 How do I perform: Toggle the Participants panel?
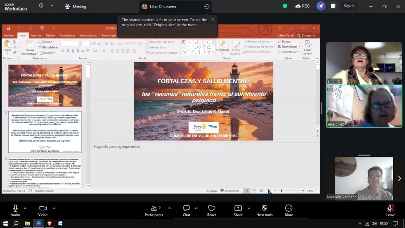coord(154,210)
